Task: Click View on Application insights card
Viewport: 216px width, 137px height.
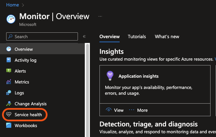Action: point(119,110)
